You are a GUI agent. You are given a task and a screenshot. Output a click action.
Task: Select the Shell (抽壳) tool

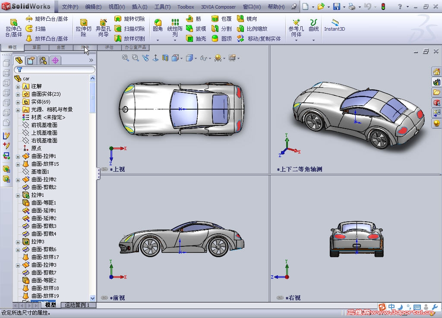(196, 38)
